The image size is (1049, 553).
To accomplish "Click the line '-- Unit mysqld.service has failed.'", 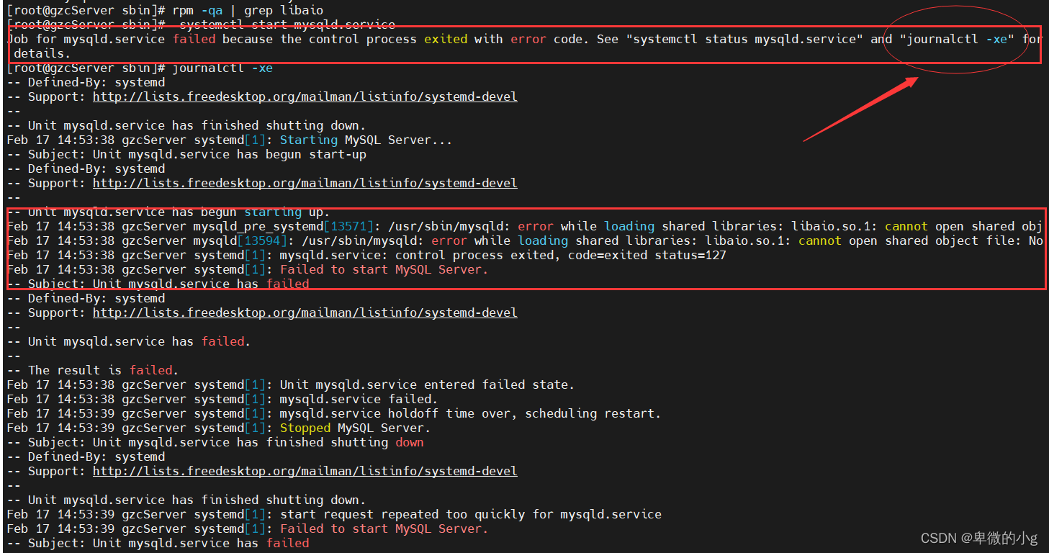I will click(129, 341).
